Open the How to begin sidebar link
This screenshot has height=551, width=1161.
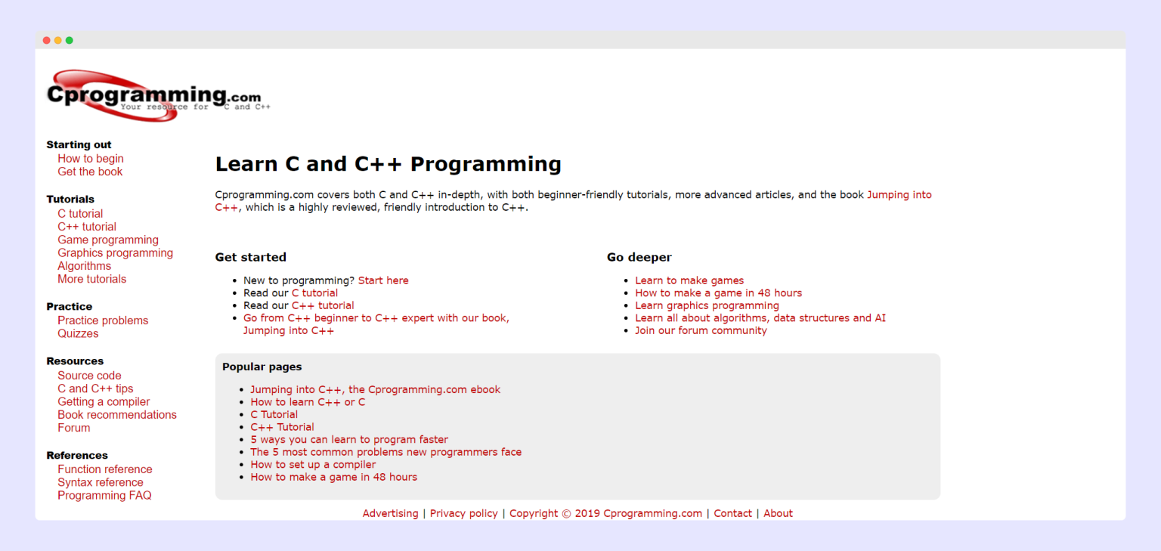click(x=91, y=159)
